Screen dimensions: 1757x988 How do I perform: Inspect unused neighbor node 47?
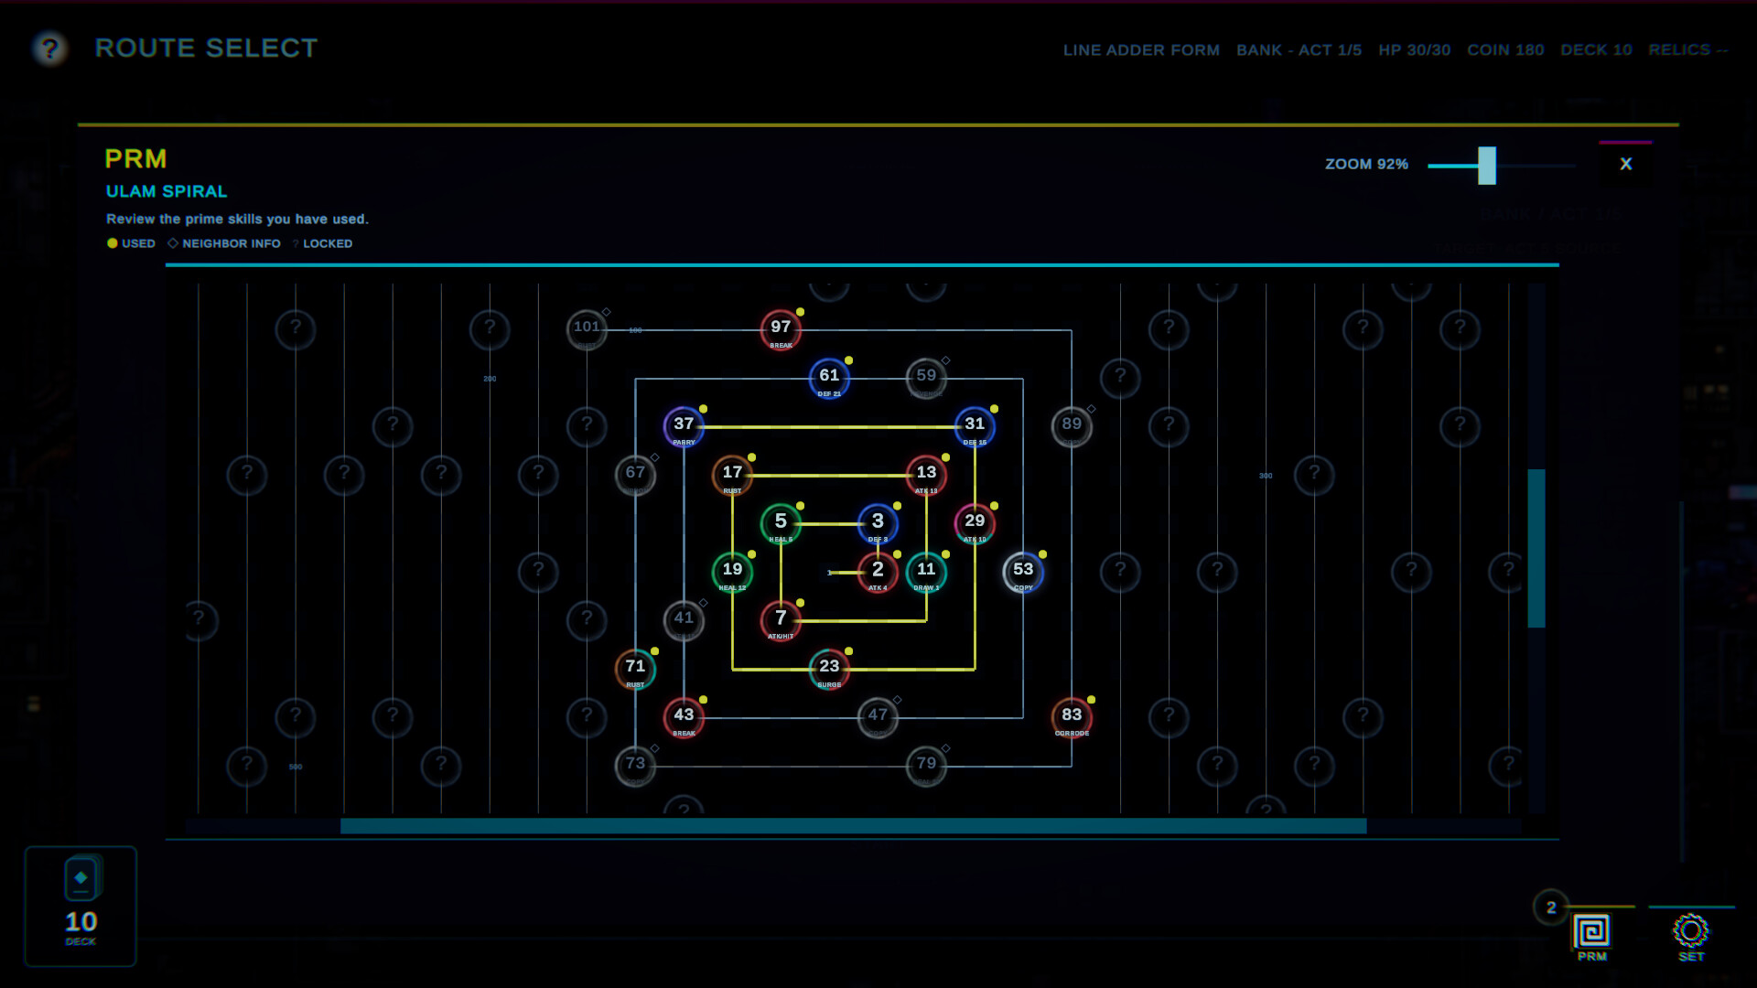878,717
